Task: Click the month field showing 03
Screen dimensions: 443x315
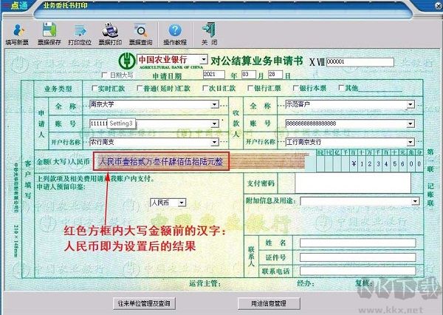Action: [x=249, y=75]
